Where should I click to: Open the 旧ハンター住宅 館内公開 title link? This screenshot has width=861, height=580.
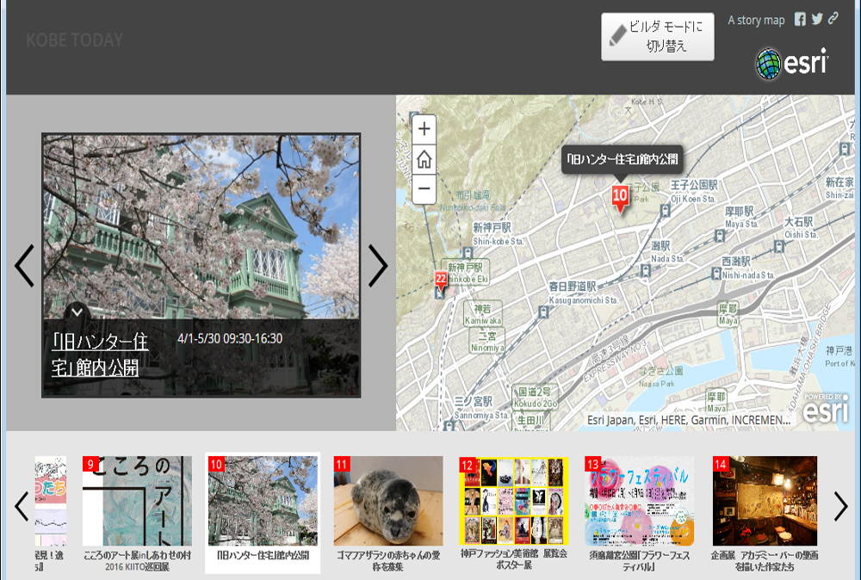coord(100,355)
